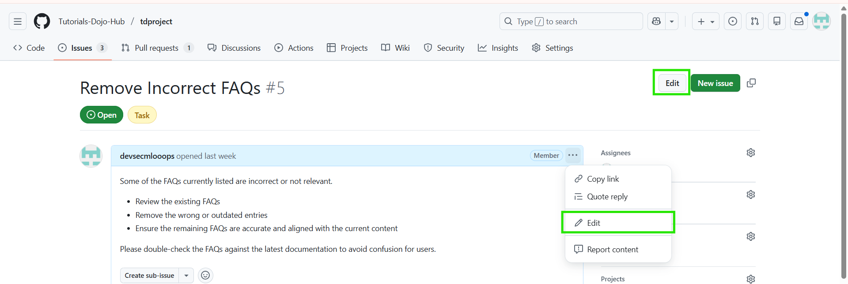Image resolution: width=848 pixels, height=284 pixels.
Task: Open Copilot chat icon in header
Action: [656, 21]
